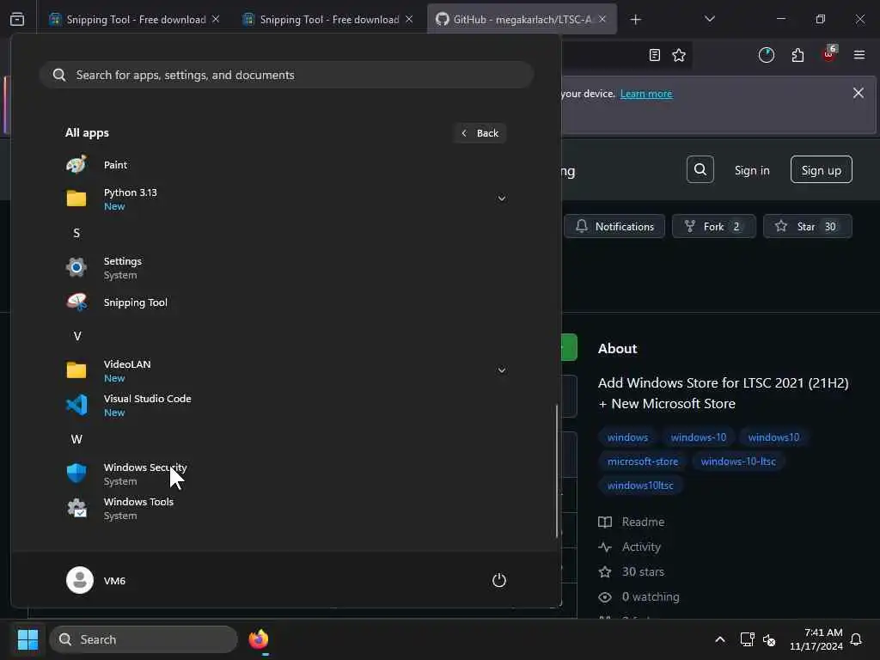Click the windows-10 topic tag

pyautogui.click(x=698, y=437)
